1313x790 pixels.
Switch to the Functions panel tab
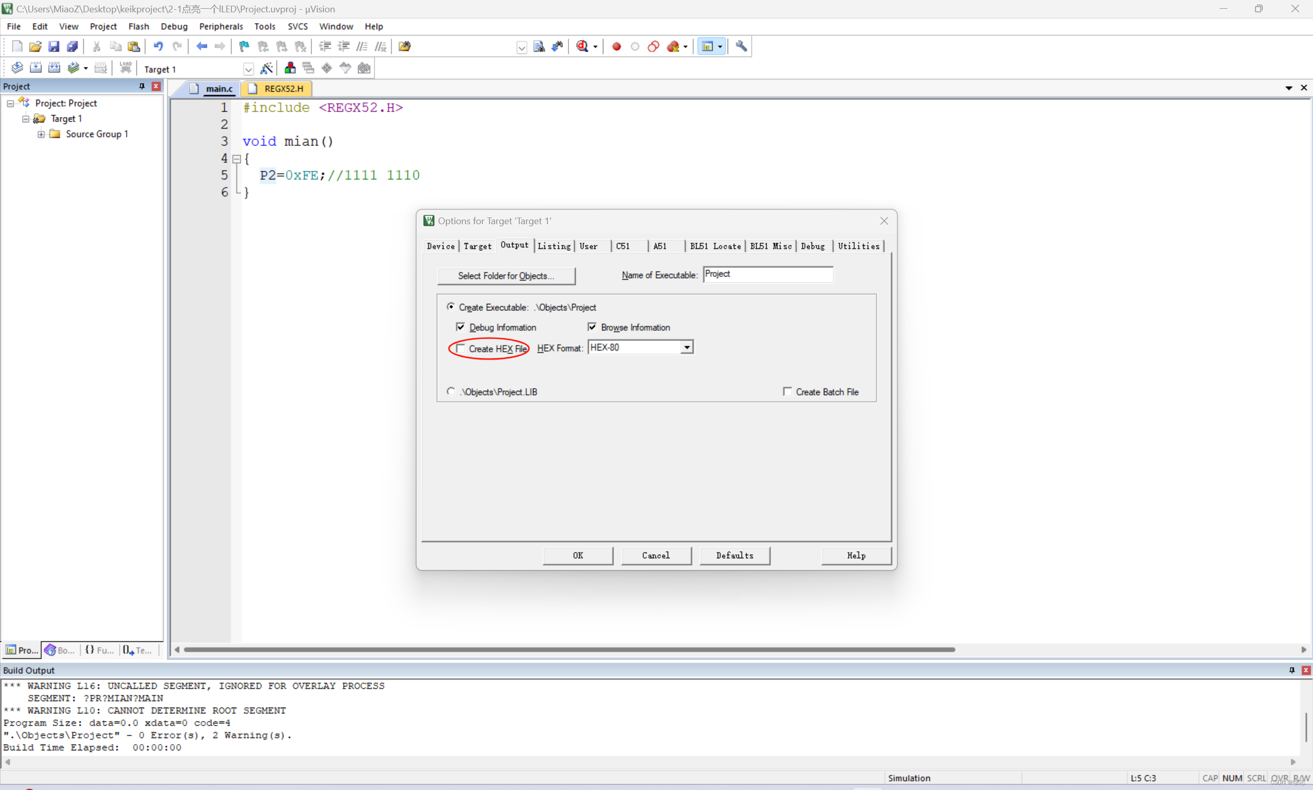click(100, 650)
